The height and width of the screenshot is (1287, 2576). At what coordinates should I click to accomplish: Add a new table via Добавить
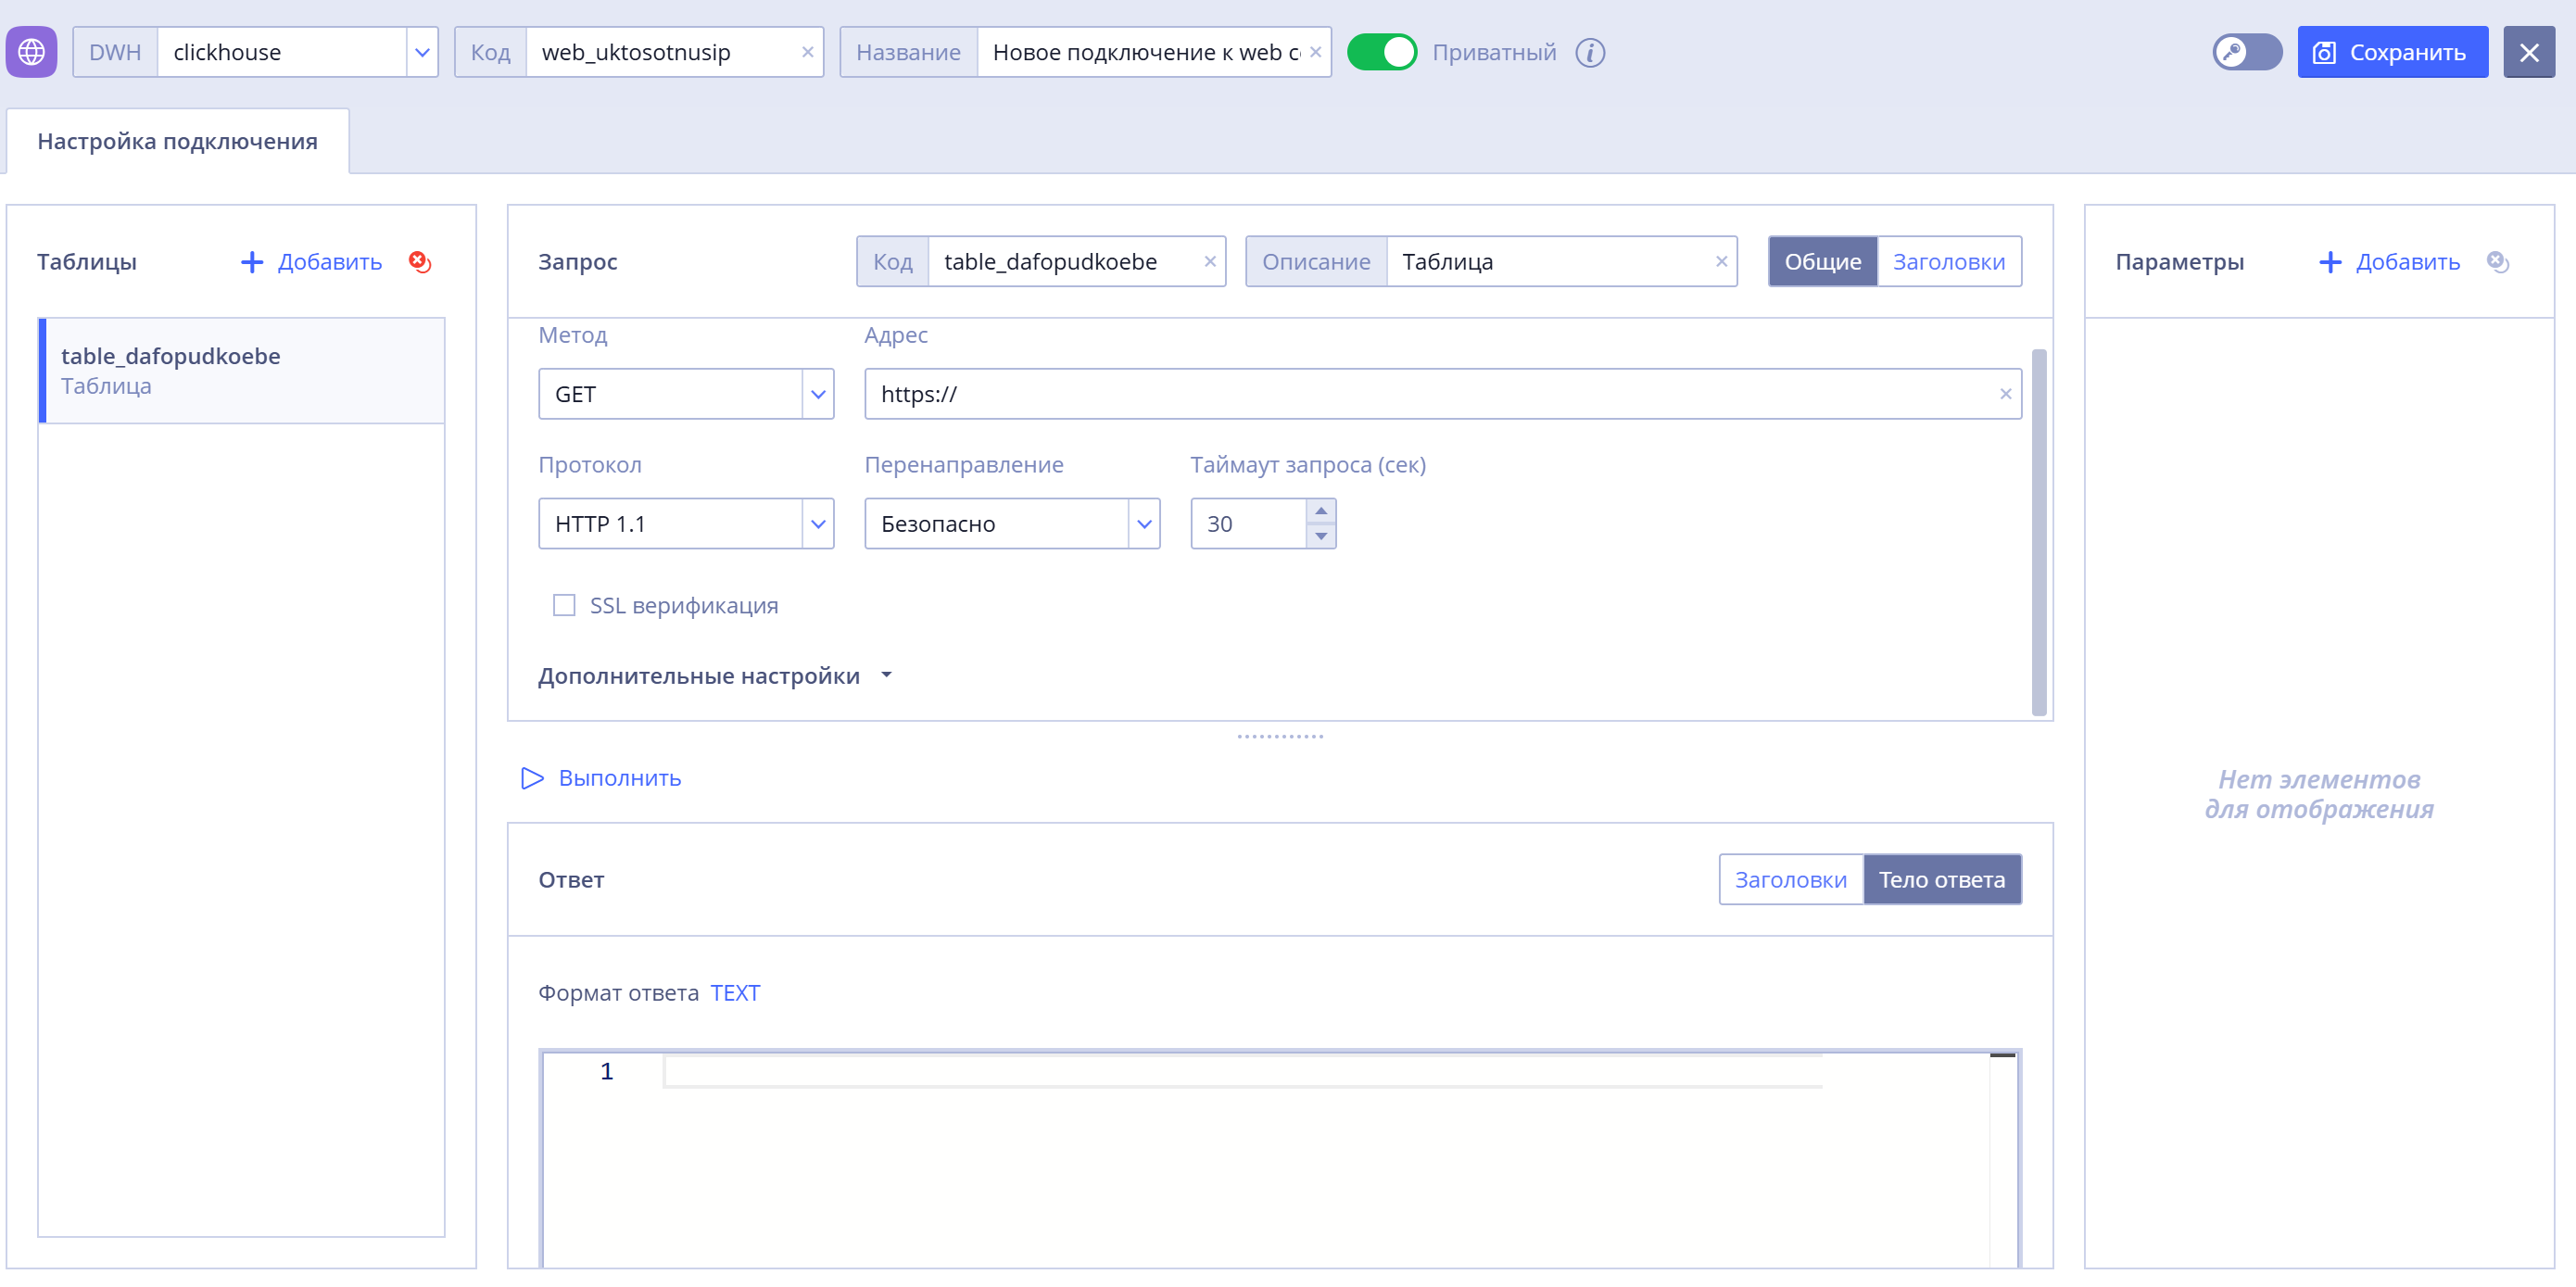pyautogui.click(x=312, y=262)
